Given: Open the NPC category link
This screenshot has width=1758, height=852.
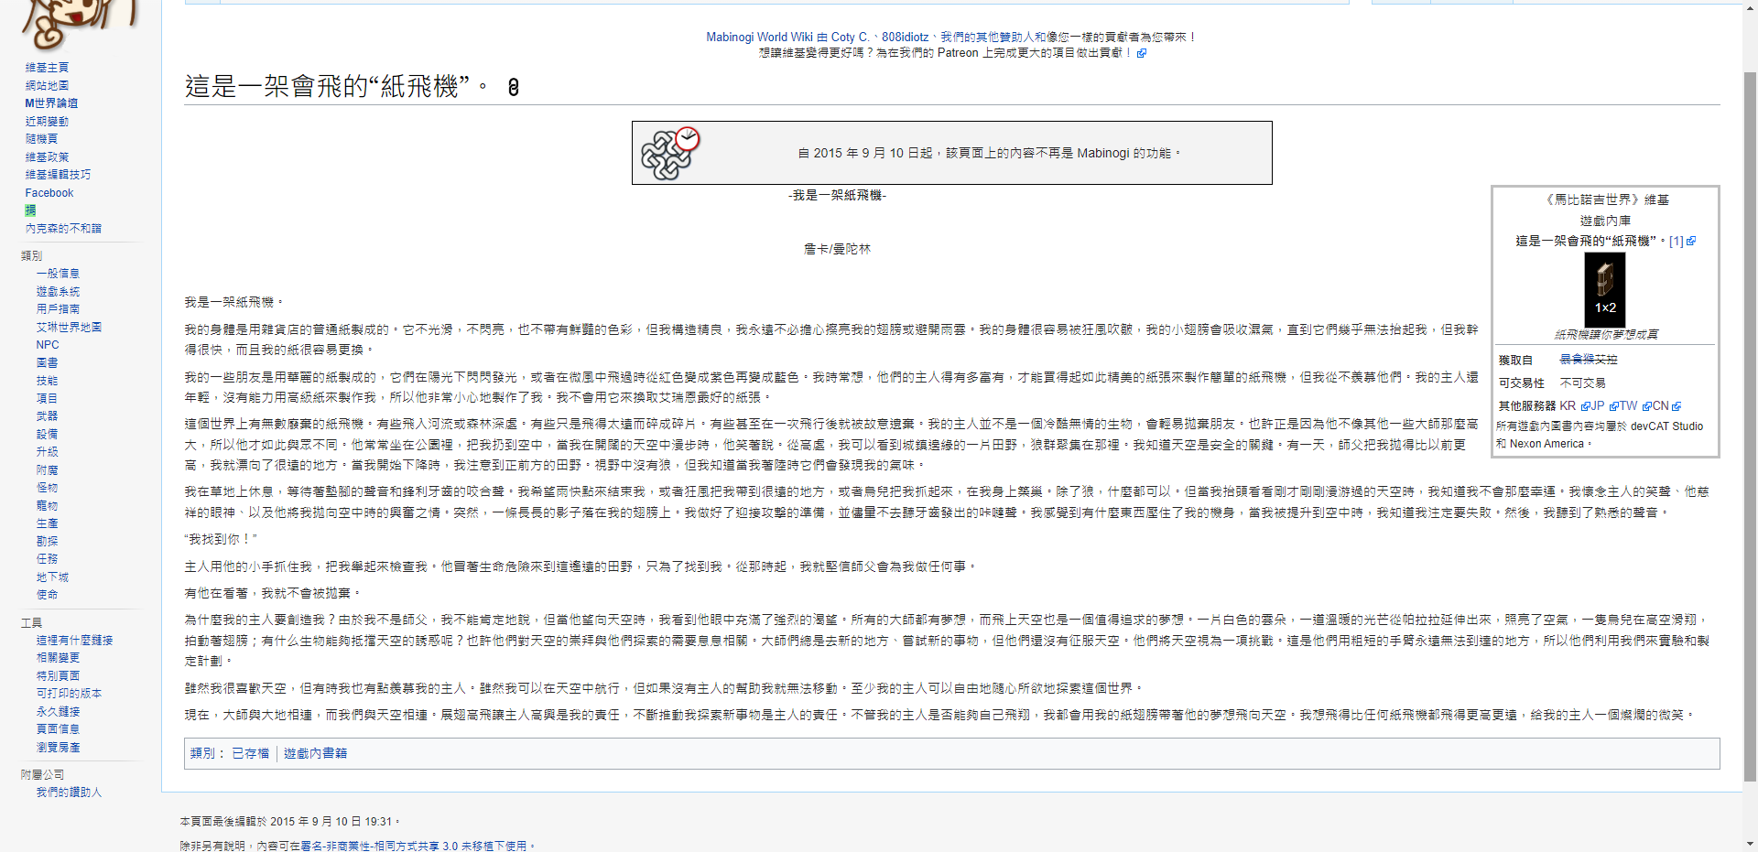Looking at the screenshot, I should pyautogui.click(x=48, y=345).
